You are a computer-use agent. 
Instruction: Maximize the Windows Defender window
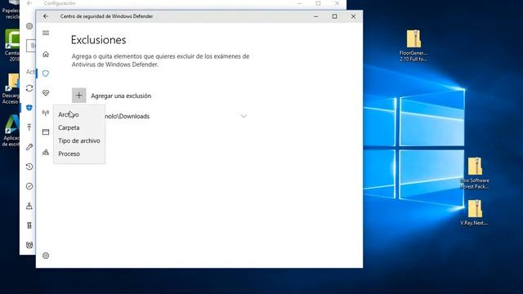[x=334, y=16]
